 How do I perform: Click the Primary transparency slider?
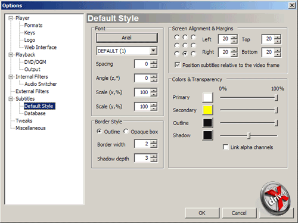tap(249, 98)
